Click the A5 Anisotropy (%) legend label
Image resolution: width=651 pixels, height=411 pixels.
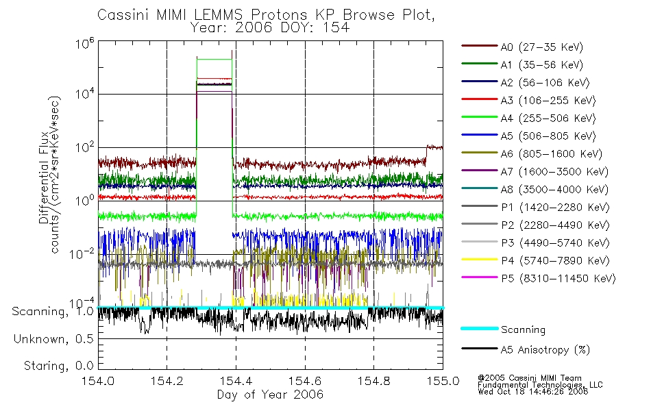[x=545, y=350]
